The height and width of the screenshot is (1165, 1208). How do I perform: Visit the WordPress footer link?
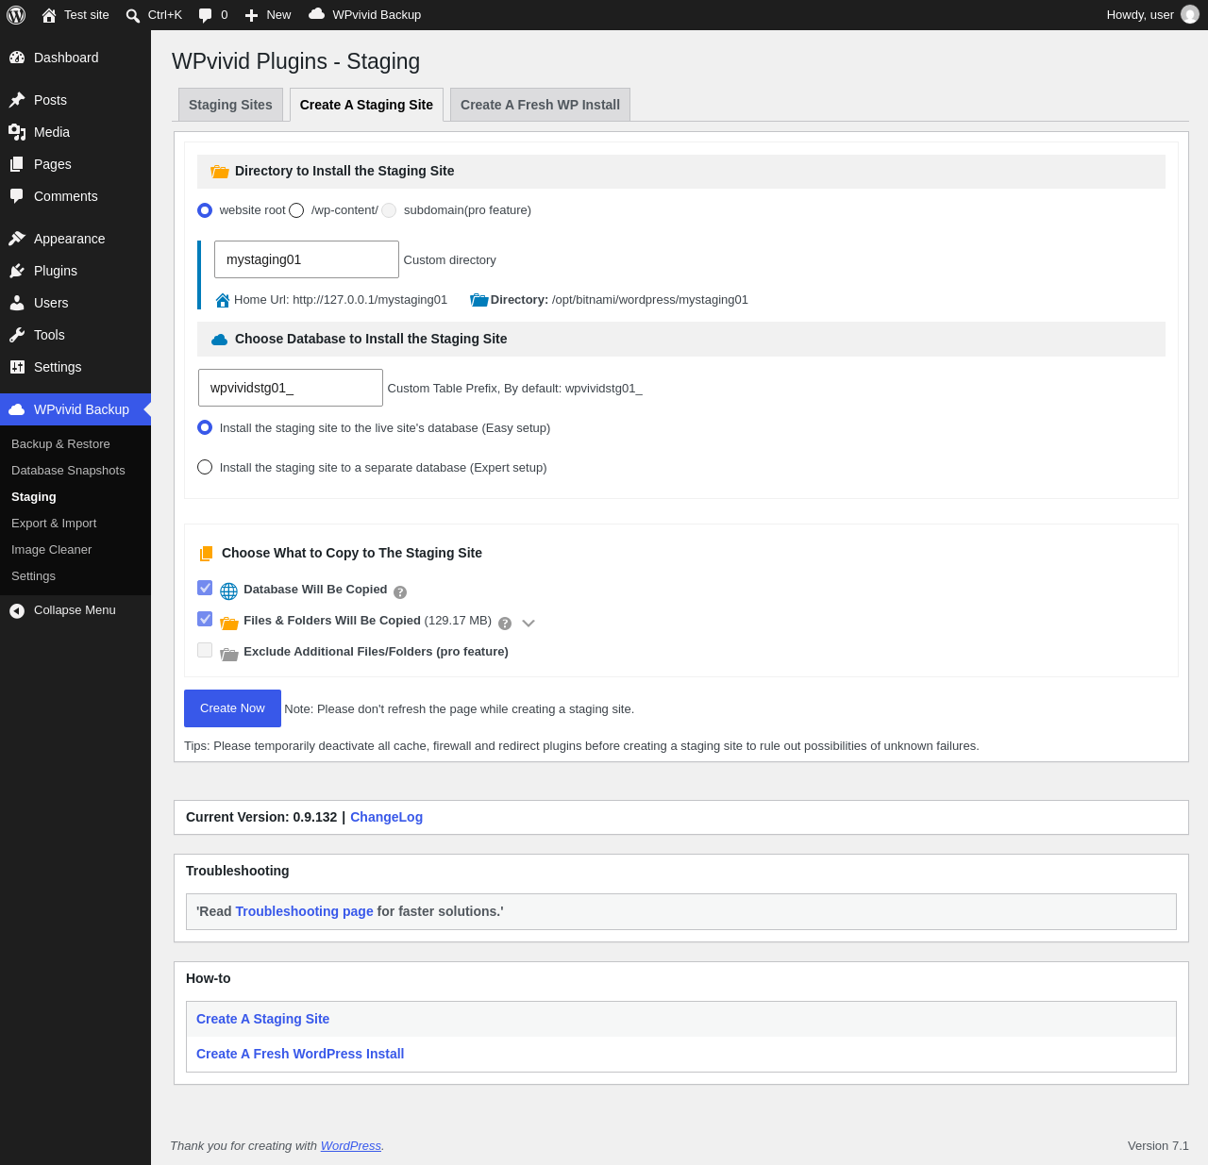pyautogui.click(x=351, y=1146)
